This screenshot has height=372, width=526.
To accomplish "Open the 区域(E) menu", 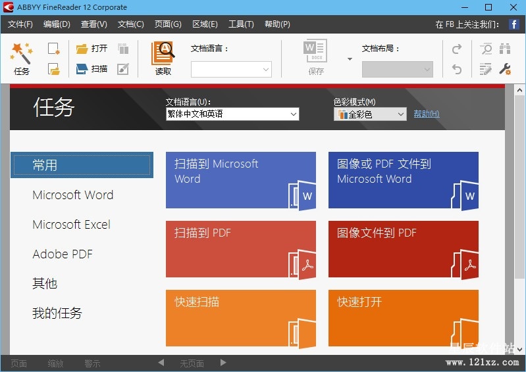I will click(x=205, y=24).
